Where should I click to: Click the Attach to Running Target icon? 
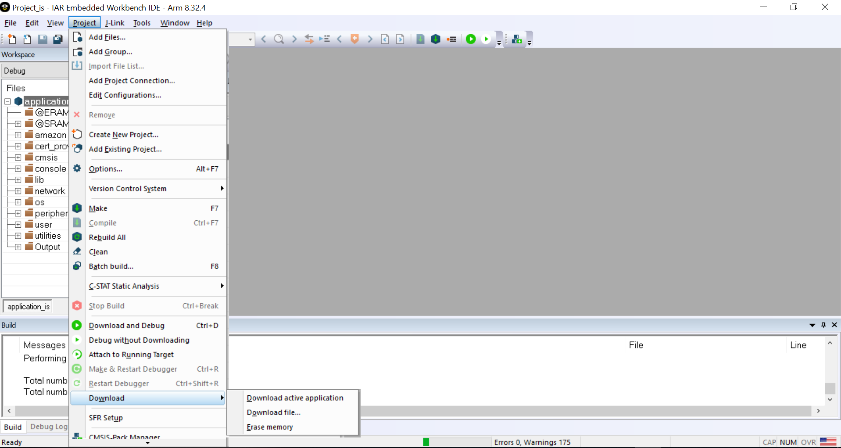tap(77, 354)
